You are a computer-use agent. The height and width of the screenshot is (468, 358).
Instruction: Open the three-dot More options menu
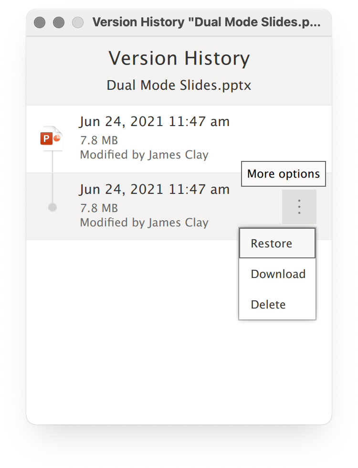point(299,206)
